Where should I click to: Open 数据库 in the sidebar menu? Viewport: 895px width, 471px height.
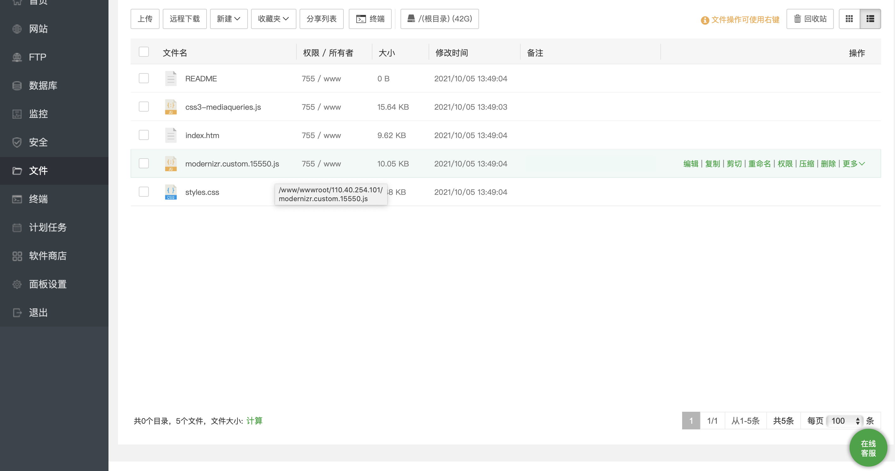coord(43,85)
